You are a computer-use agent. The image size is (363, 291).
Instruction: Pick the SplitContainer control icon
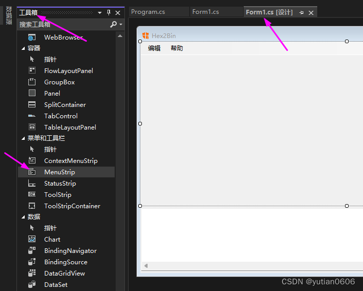pyautogui.click(x=32, y=104)
